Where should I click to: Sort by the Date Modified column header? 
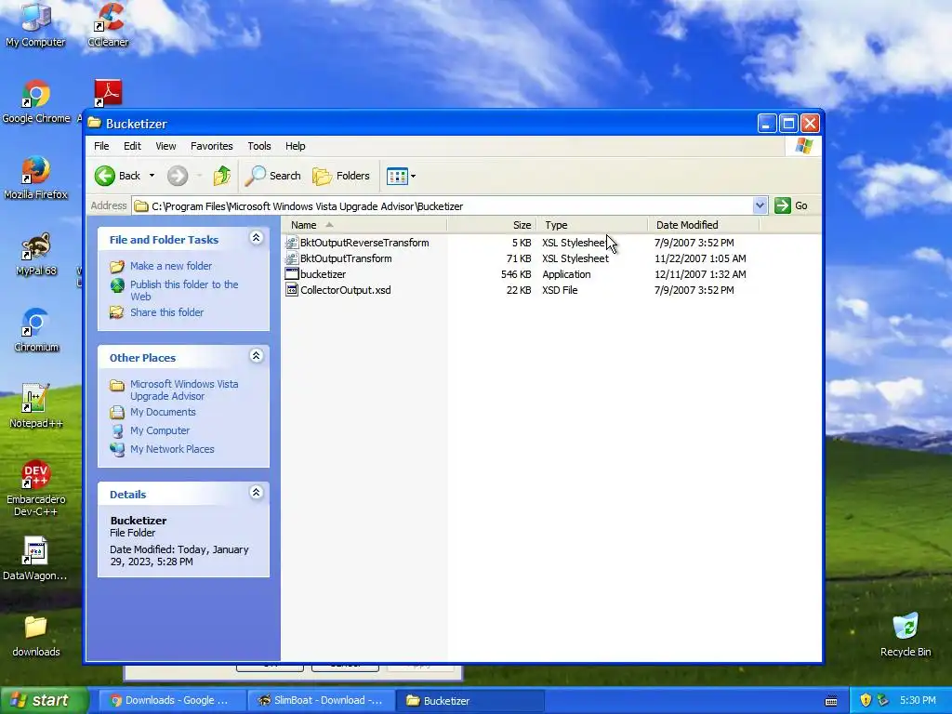704,225
